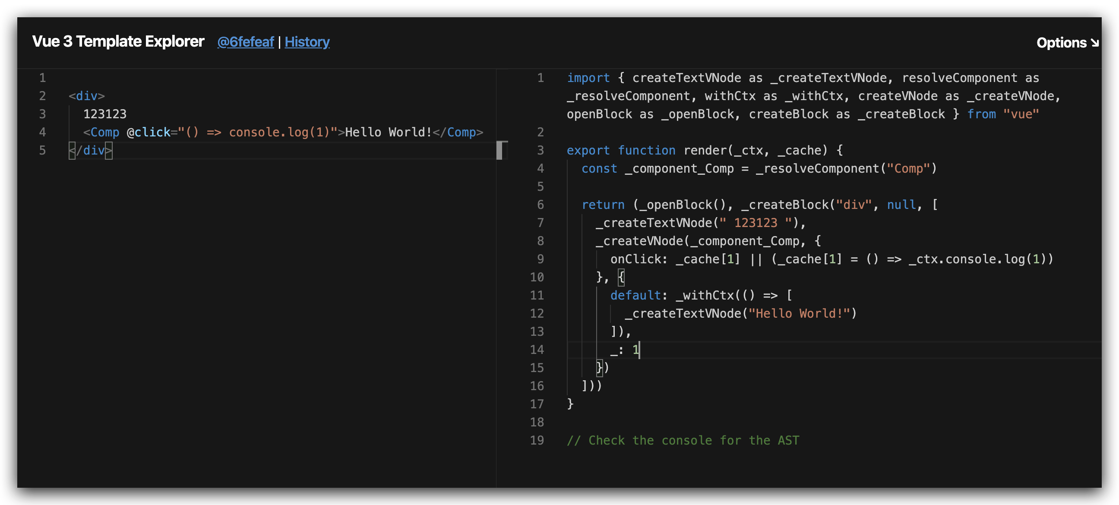Click the template editor scrollbar thumb
Screen dimensions: 1119x505
pos(499,150)
